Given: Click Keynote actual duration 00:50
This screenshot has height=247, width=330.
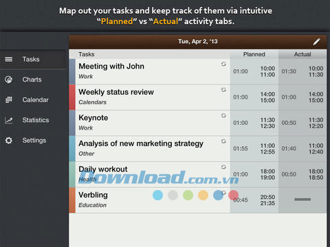Looking at the screenshot, I should [x=289, y=123].
